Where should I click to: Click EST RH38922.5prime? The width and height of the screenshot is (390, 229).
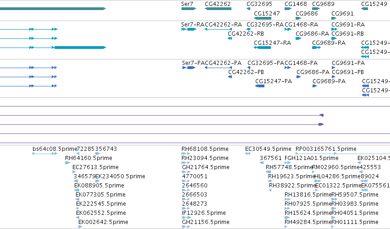tap(292, 186)
